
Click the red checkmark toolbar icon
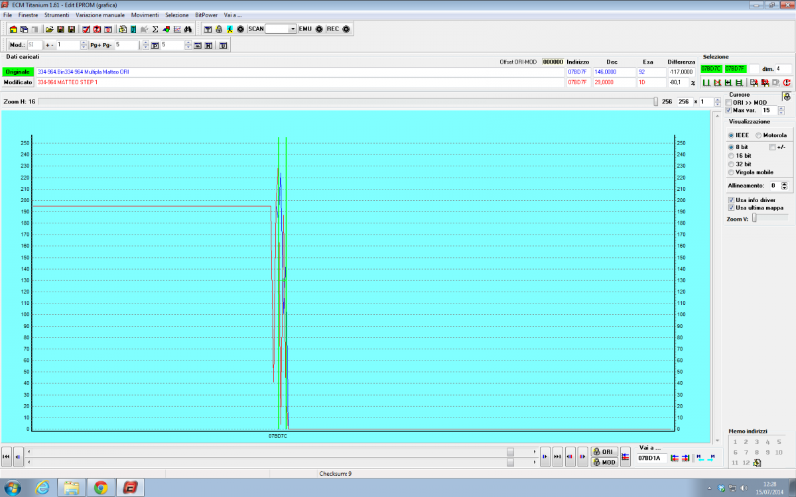[86, 29]
